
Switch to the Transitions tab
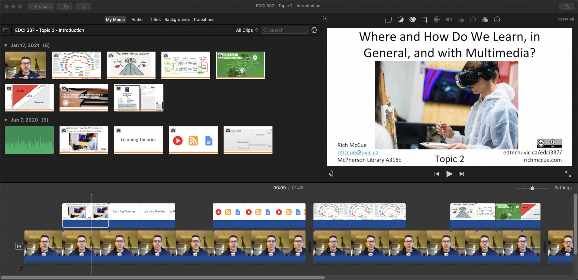click(x=204, y=19)
